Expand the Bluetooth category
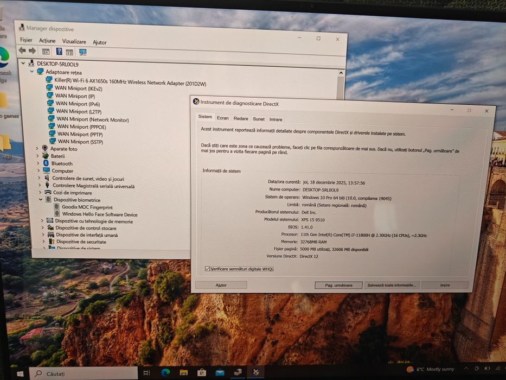 pos(39,163)
